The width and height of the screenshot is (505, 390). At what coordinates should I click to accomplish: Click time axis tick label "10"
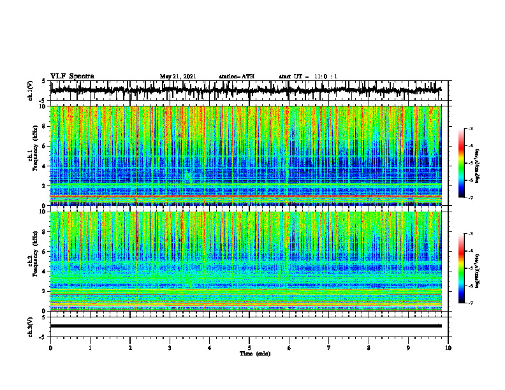pos(448,348)
